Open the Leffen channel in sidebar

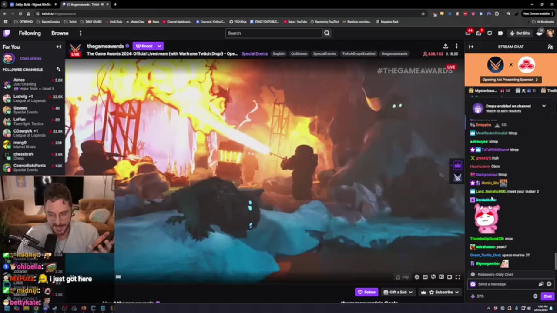click(x=33, y=121)
